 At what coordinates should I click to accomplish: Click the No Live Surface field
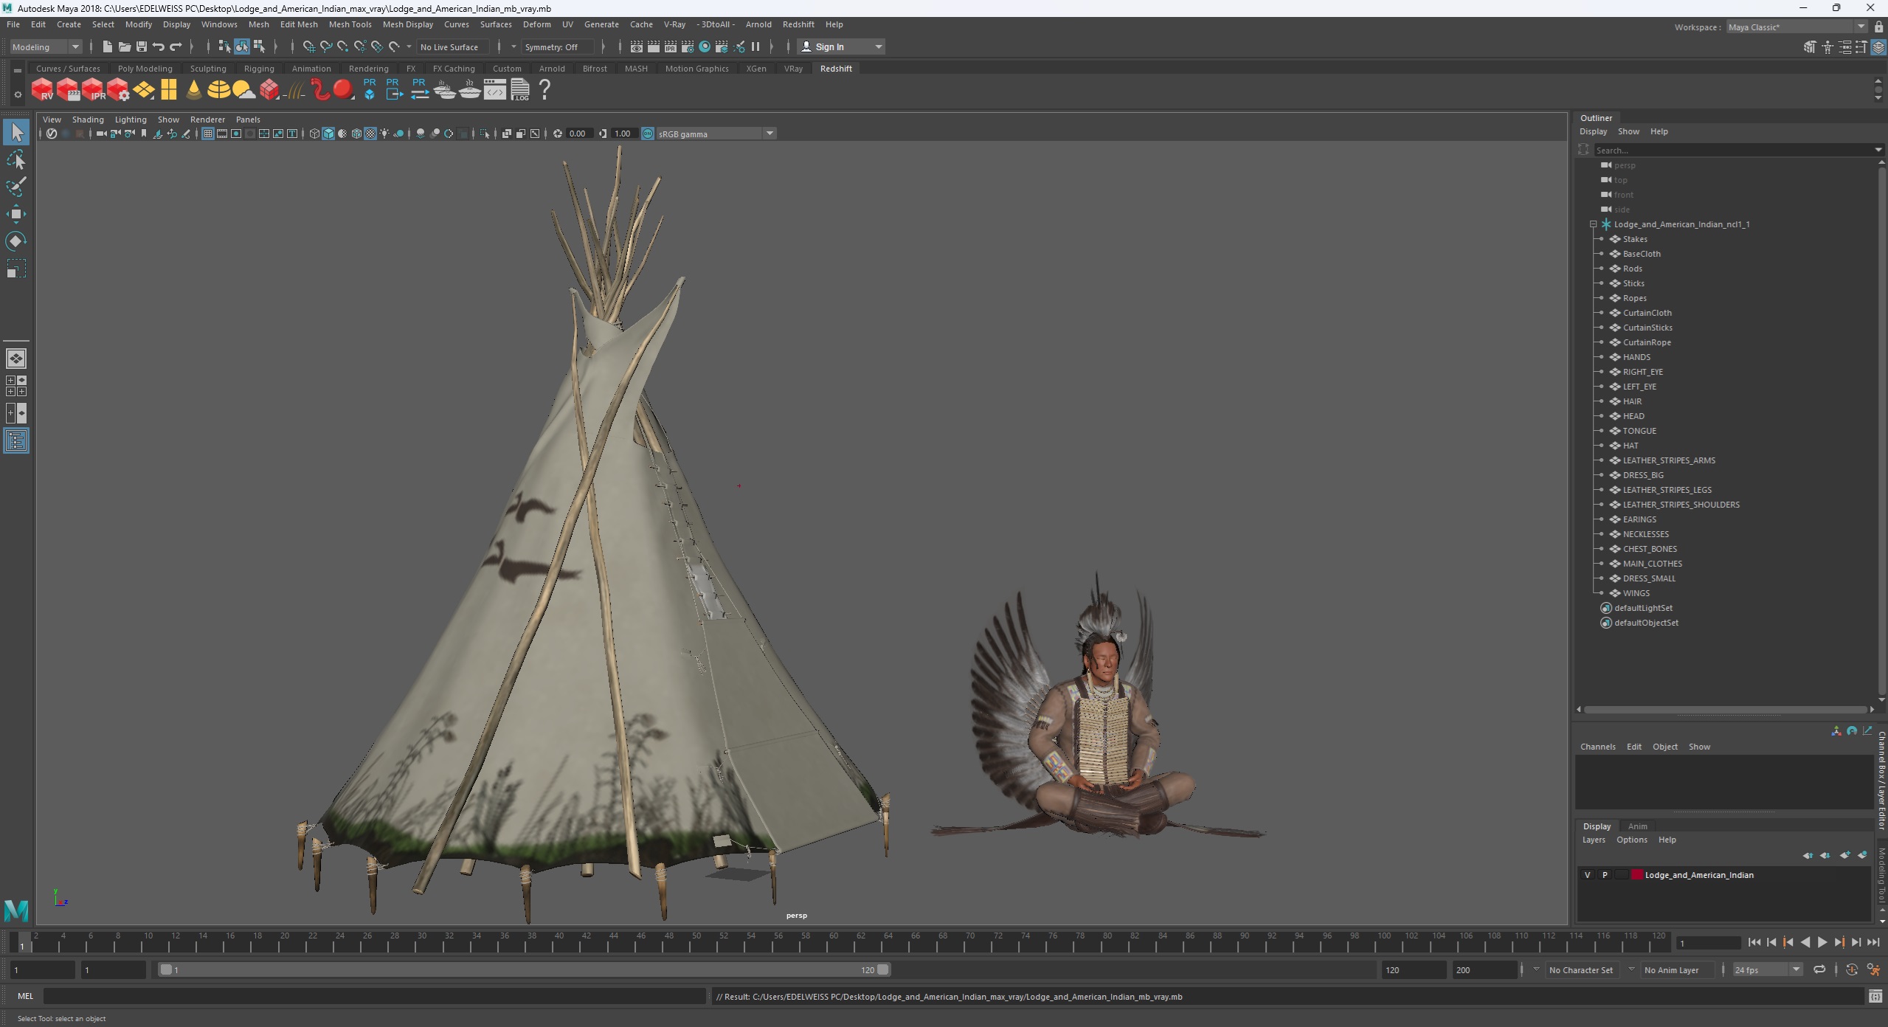[453, 46]
